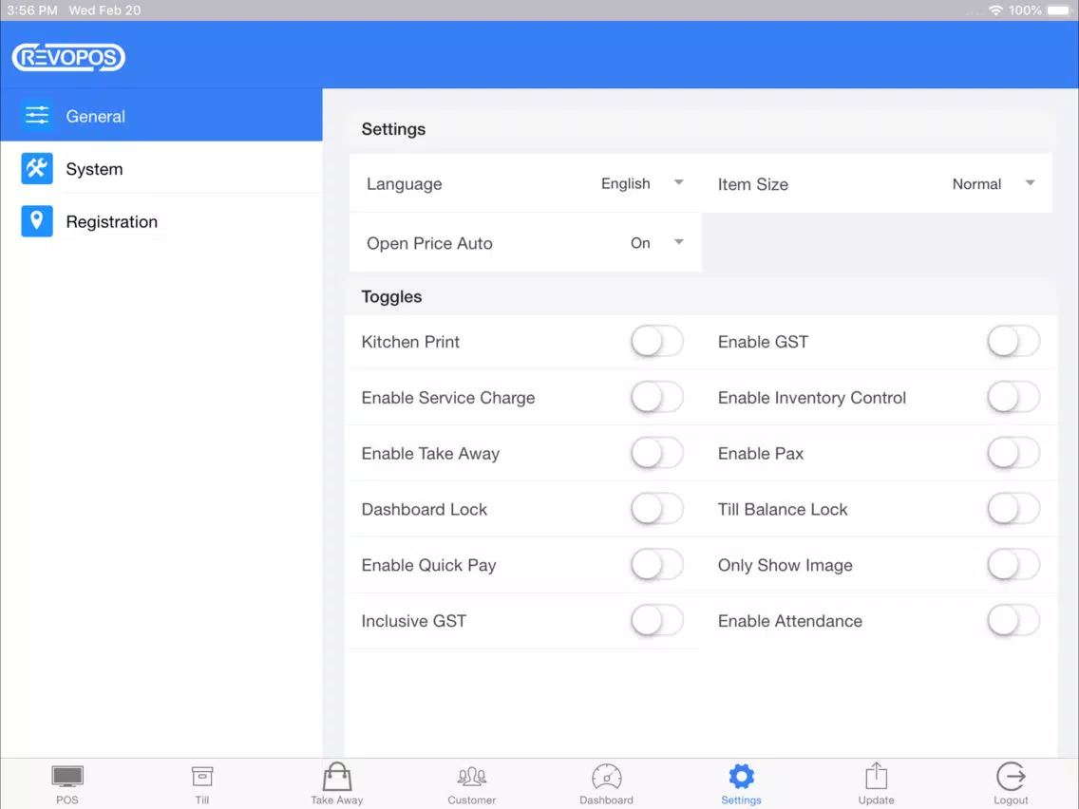This screenshot has width=1079, height=809.
Task: Open the Customer people icon
Action: coord(472,777)
